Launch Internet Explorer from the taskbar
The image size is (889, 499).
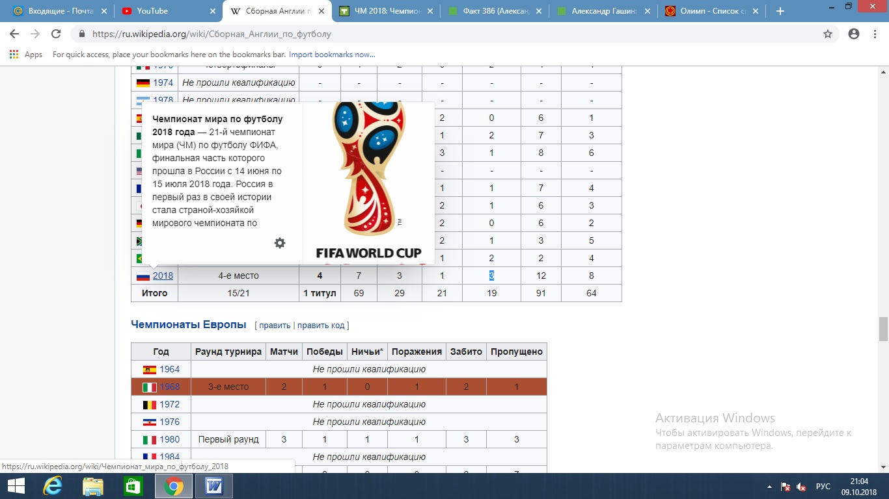tap(52, 486)
